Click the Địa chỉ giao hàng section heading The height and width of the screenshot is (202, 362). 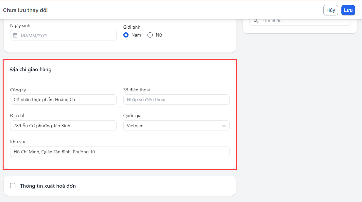(31, 70)
